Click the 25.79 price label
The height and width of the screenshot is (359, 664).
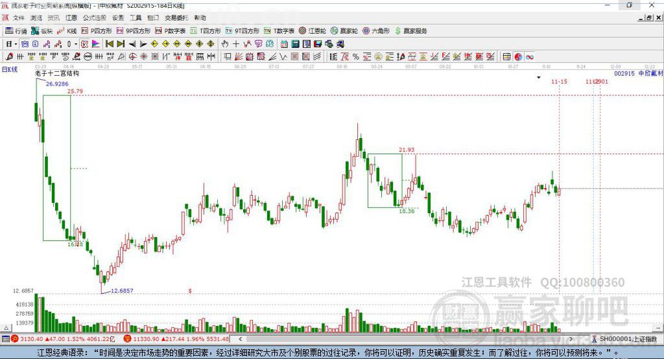(75, 91)
